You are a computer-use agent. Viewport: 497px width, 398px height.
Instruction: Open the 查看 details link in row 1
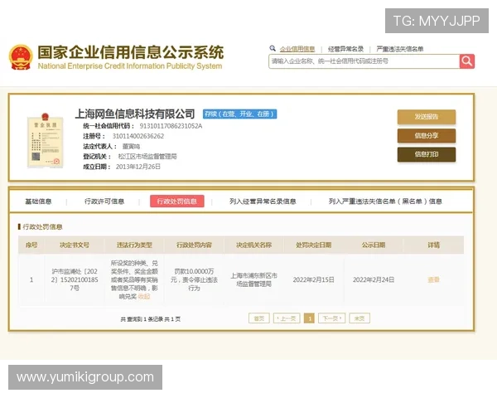(x=433, y=279)
